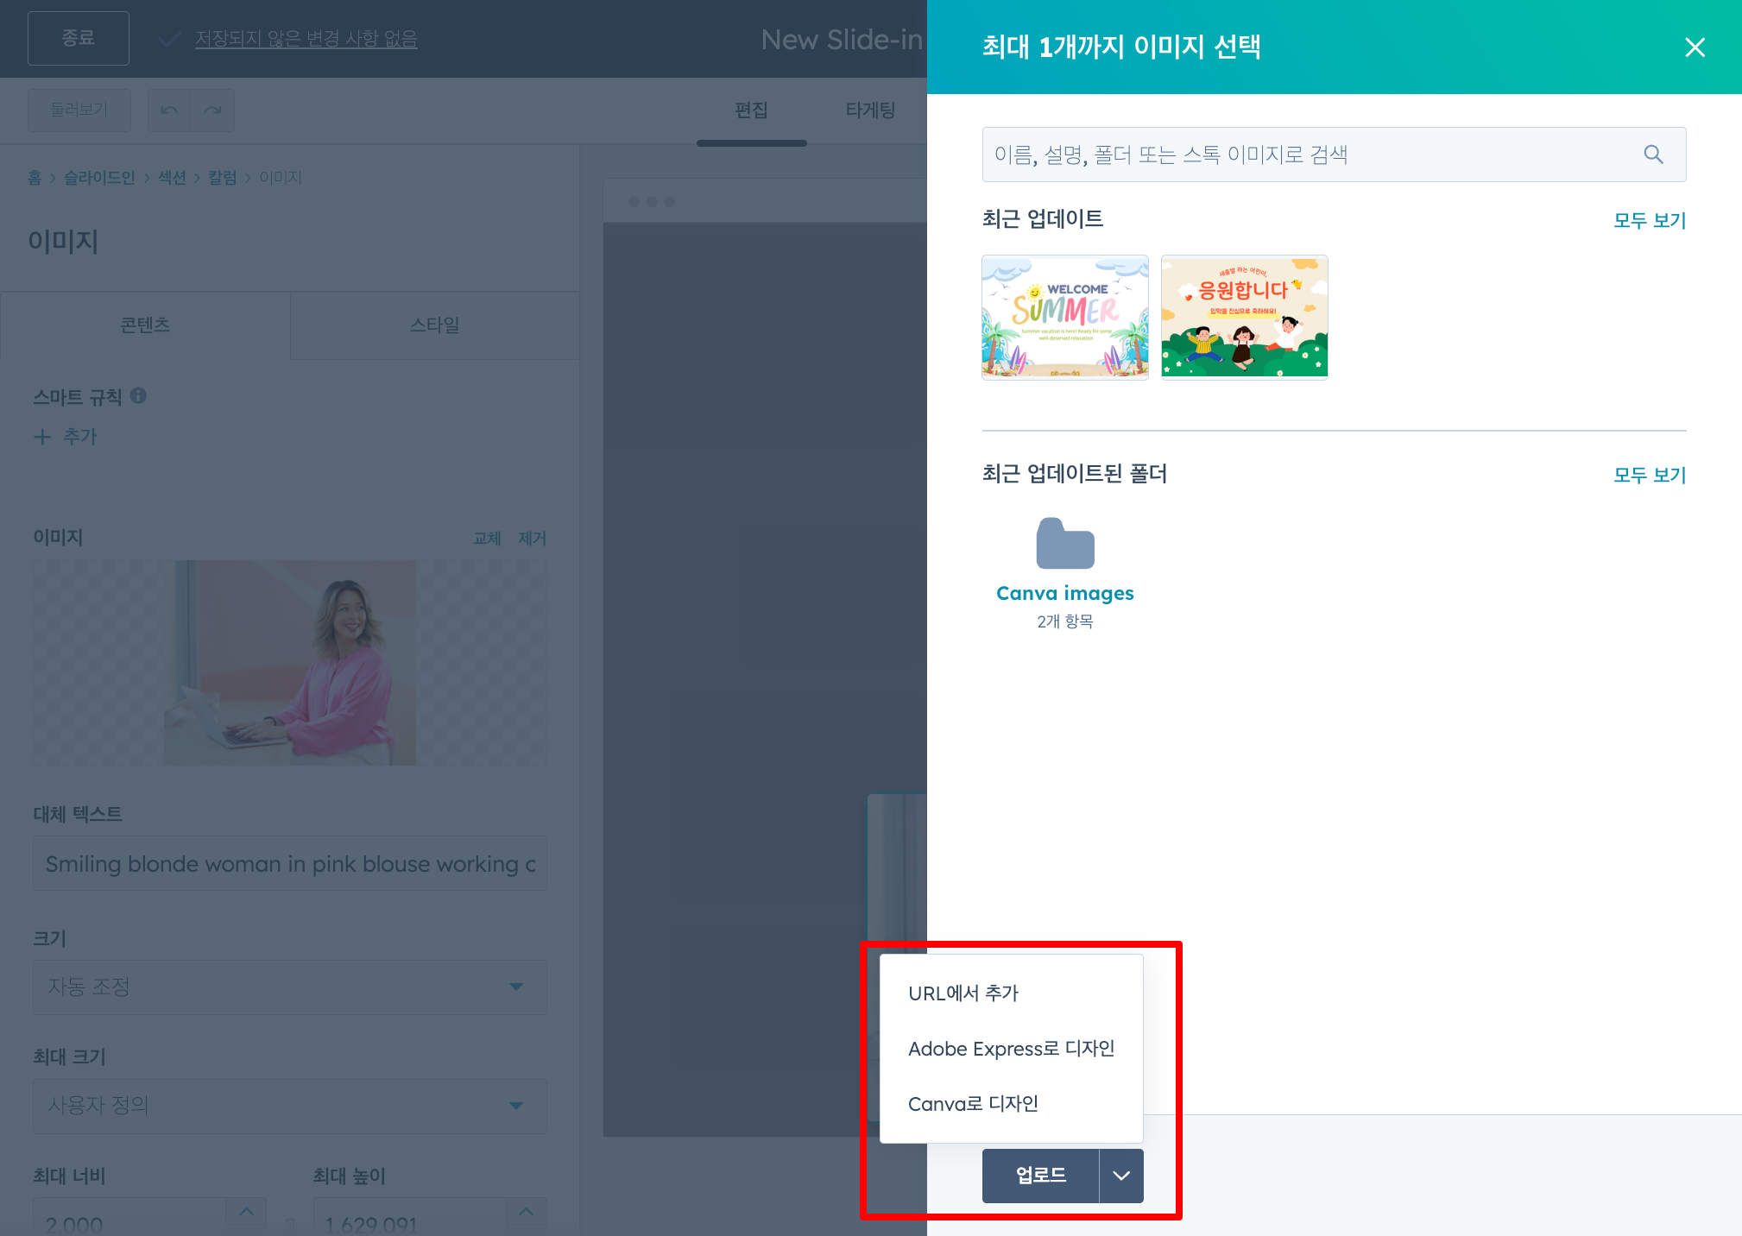The height and width of the screenshot is (1236, 1742).
Task: Open the 최대 크기 사용자 정의 dropdown
Action: click(290, 1106)
